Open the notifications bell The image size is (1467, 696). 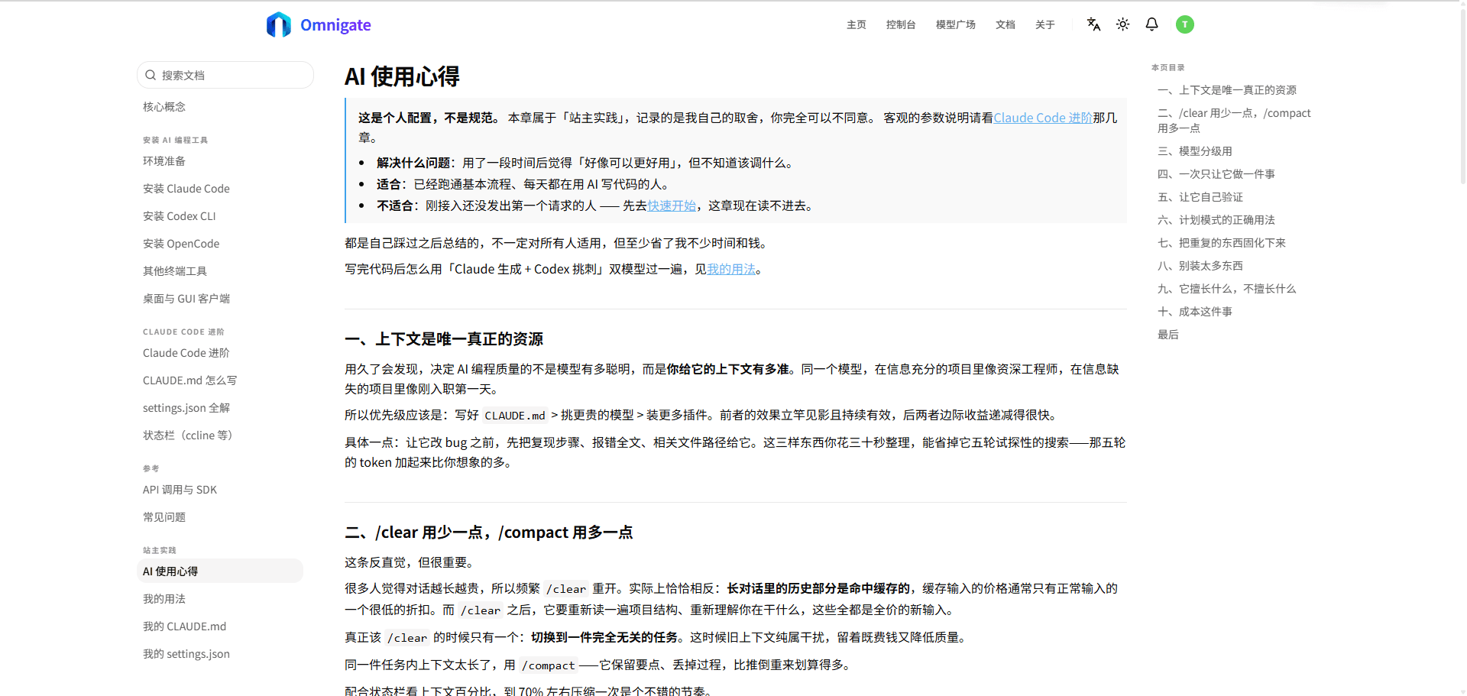1151,24
